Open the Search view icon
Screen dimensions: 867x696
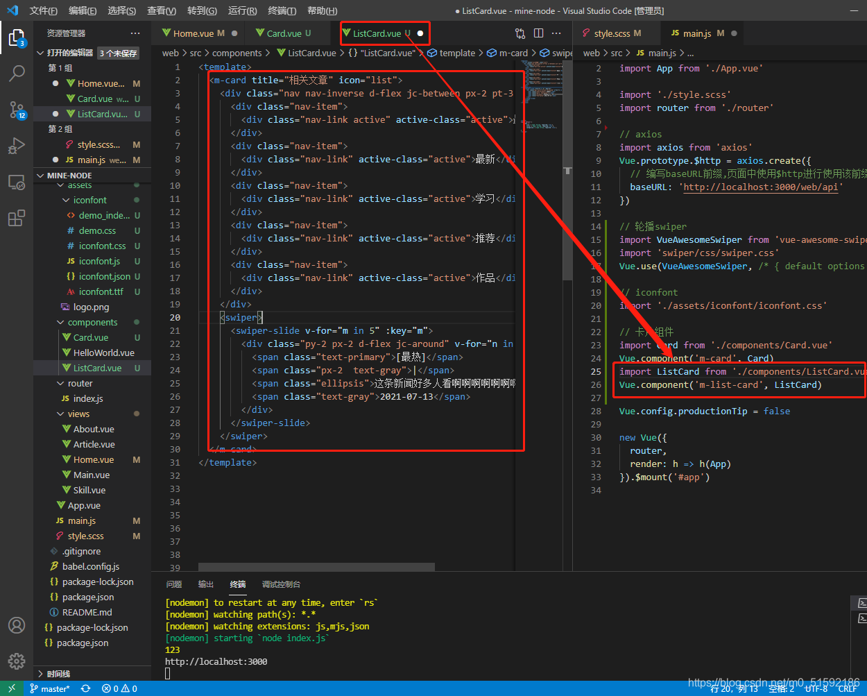click(x=17, y=73)
